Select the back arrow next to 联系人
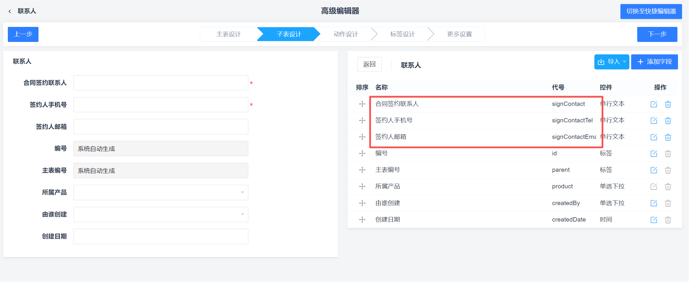This screenshot has width=689, height=282. tap(10, 11)
